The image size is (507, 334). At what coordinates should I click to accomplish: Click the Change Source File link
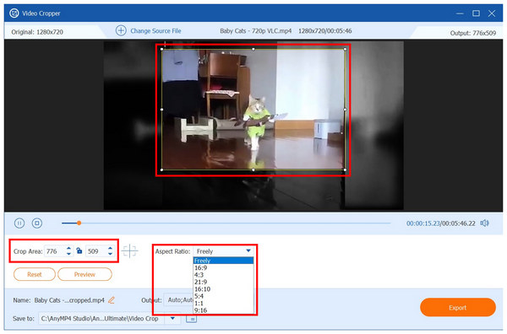(x=155, y=31)
